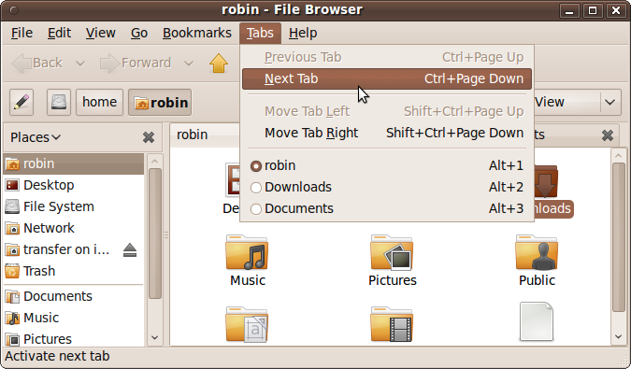Viewport: 631px width, 369px height.
Task: Open the Edit menu
Action: pos(59,33)
